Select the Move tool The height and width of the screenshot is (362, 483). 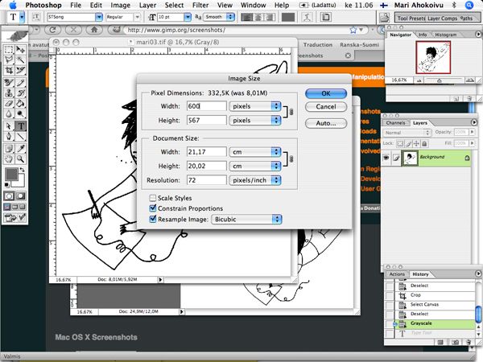[20, 50]
